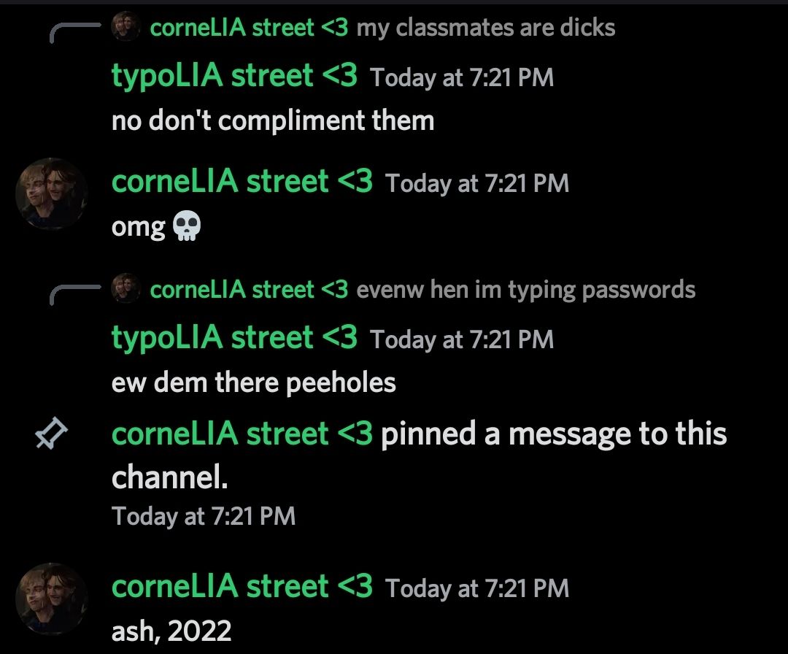Click the reply connector line above the "peeholes" message
This screenshot has width=788, height=654.
click(x=75, y=295)
